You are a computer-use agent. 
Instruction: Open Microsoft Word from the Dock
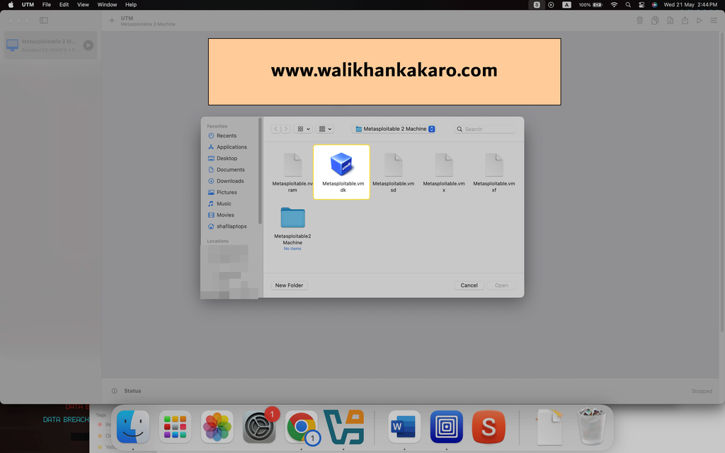(x=404, y=427)
